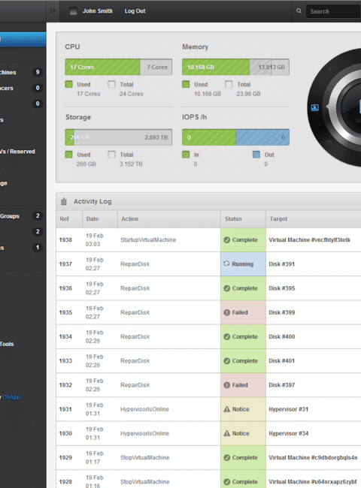Open John Smith's profile link
361x488 pixels.
click(97, 11)
